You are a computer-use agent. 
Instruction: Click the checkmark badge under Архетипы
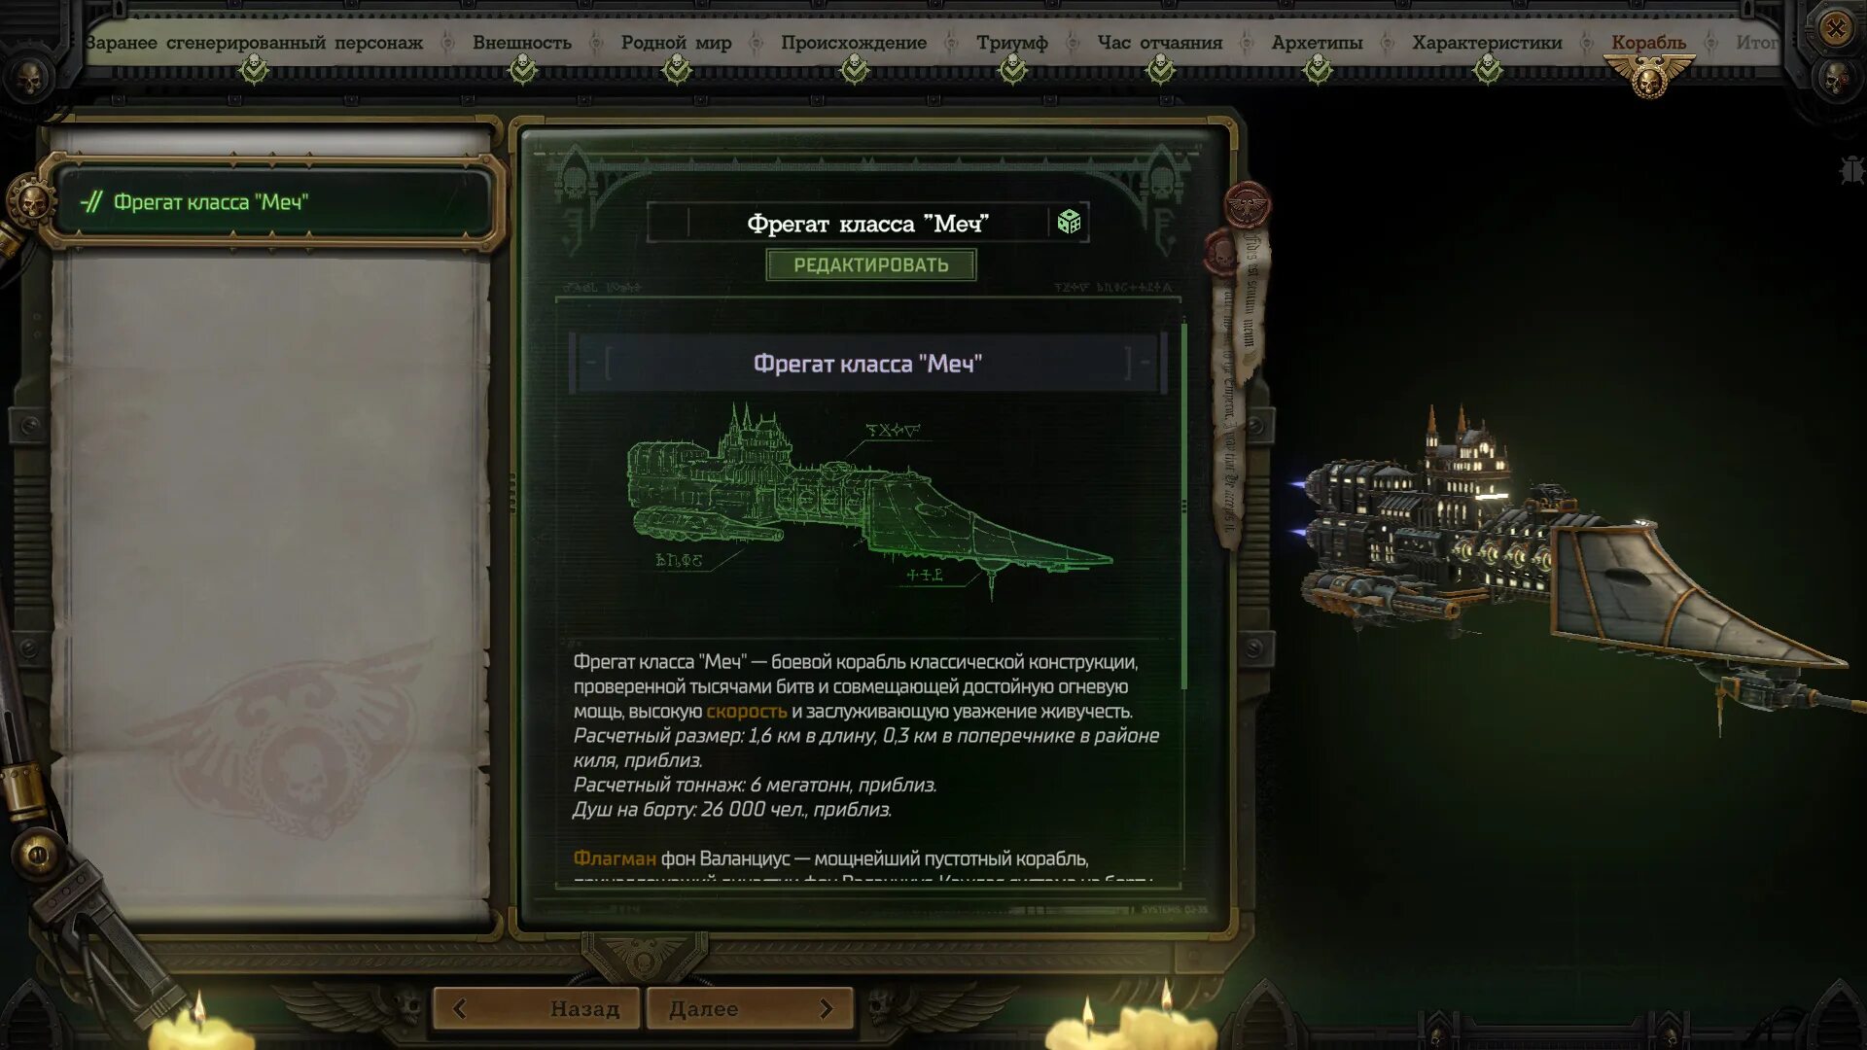(x=1318, y=70)
